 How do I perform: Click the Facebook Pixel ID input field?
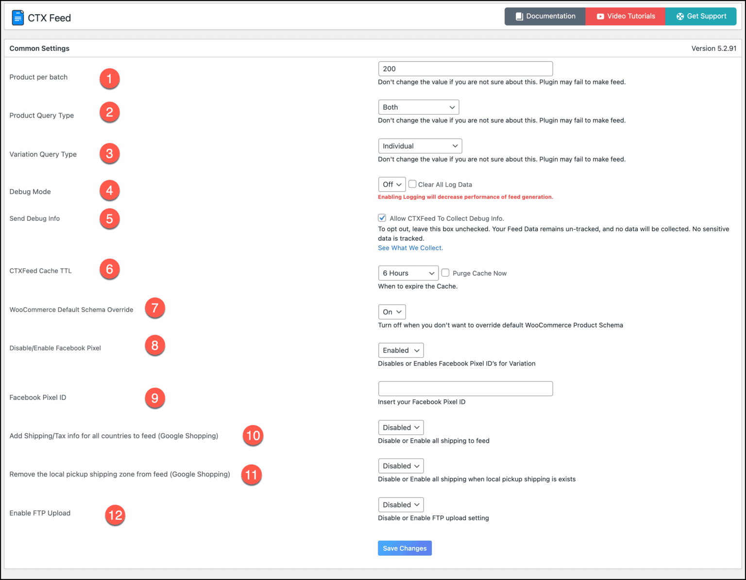[465, 388]
